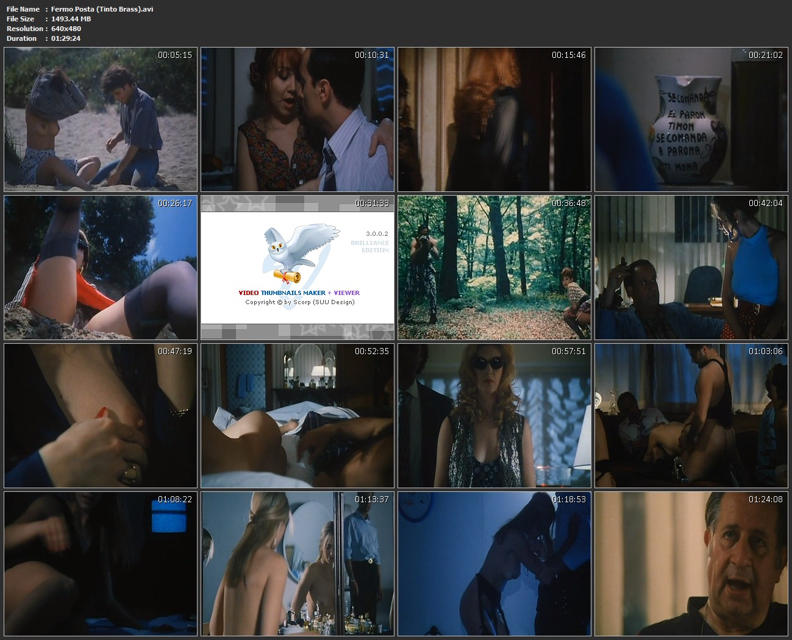Open the dark frame stamped 01:08:22
792x640 pixels.
tap(101, 564)
